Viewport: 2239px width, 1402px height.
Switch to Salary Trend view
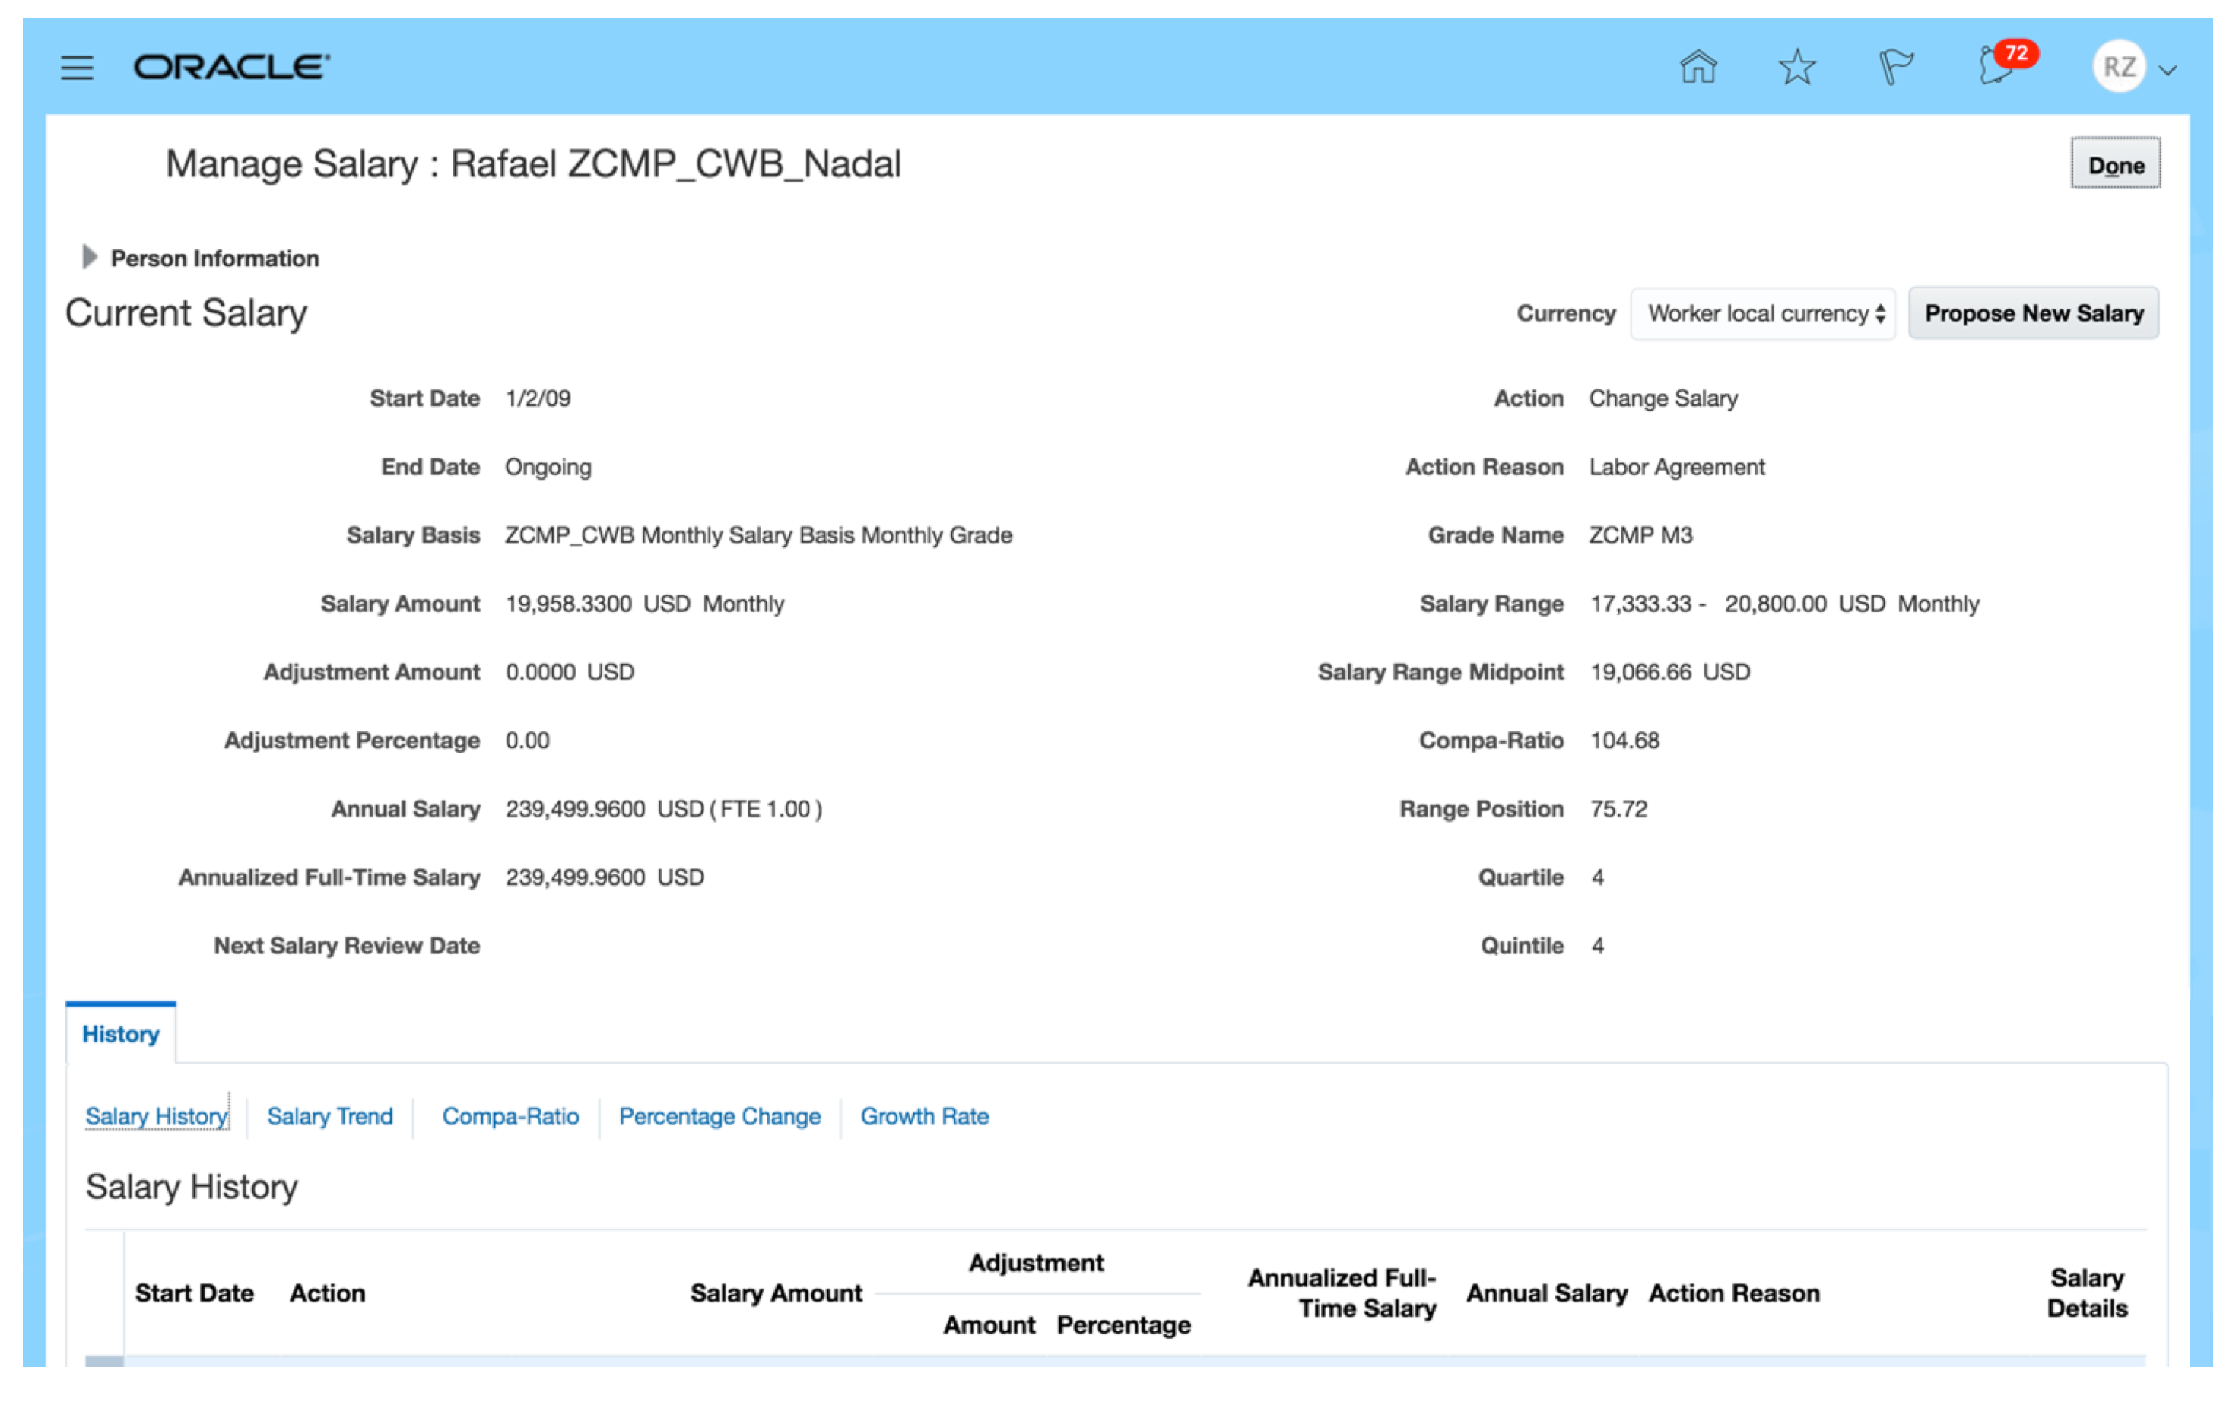(329, 1115)
